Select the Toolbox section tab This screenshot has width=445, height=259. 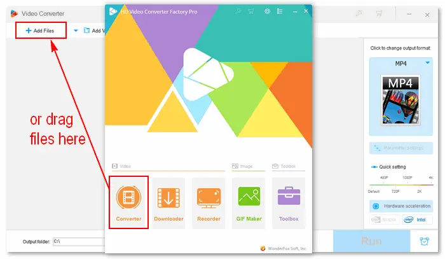pyautogui.click(x=284, y=166)
